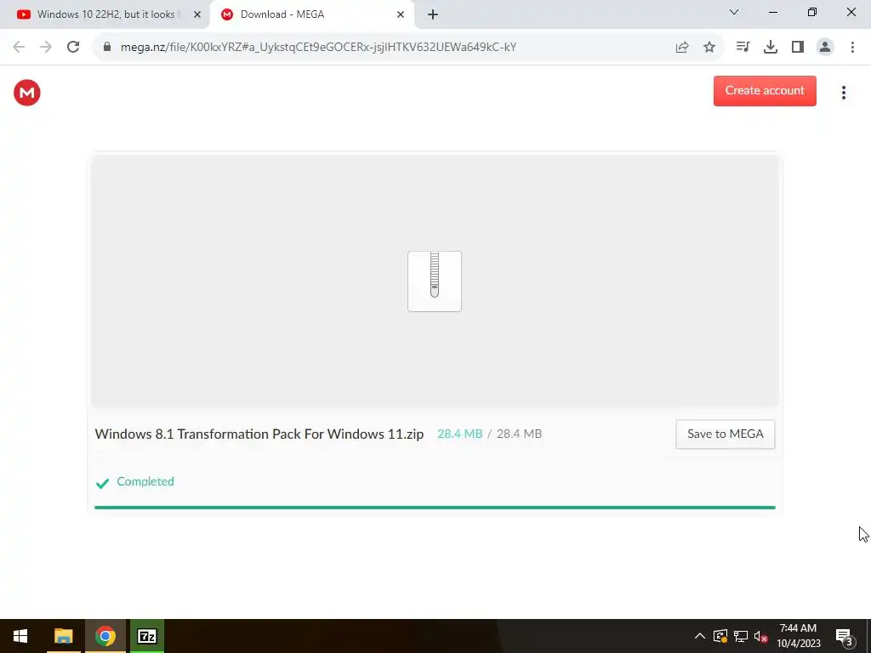
Task: Click Chrome icon in taskbar
Action: click(x=105, y=636)
